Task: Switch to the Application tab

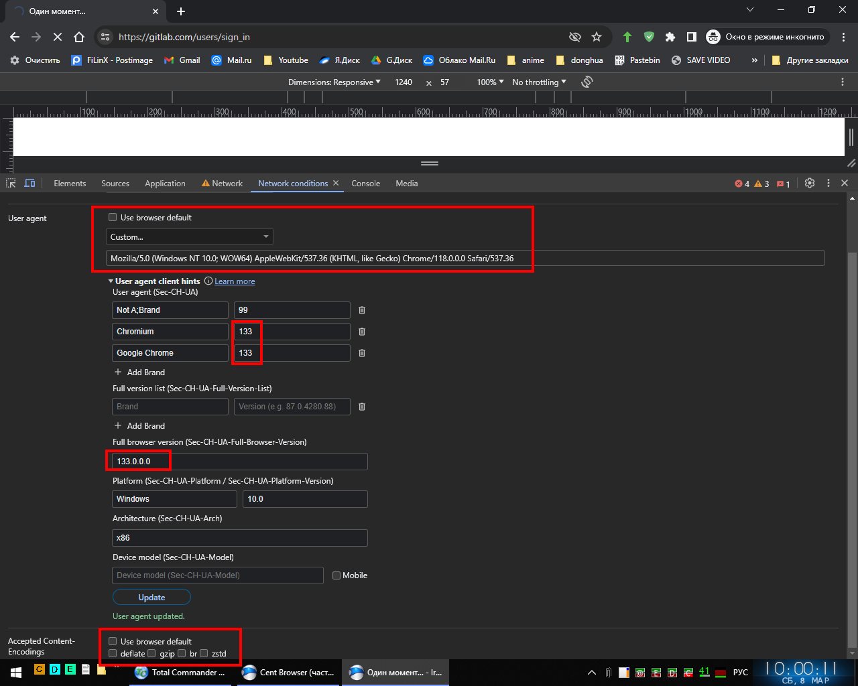Action: tap(165, 184)
